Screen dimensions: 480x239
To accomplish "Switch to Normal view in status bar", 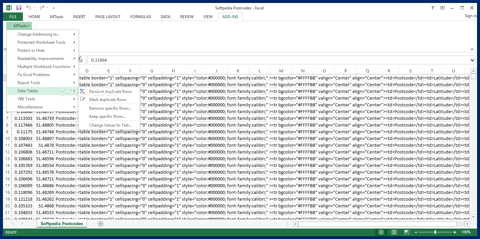I will tap(381, 232).
